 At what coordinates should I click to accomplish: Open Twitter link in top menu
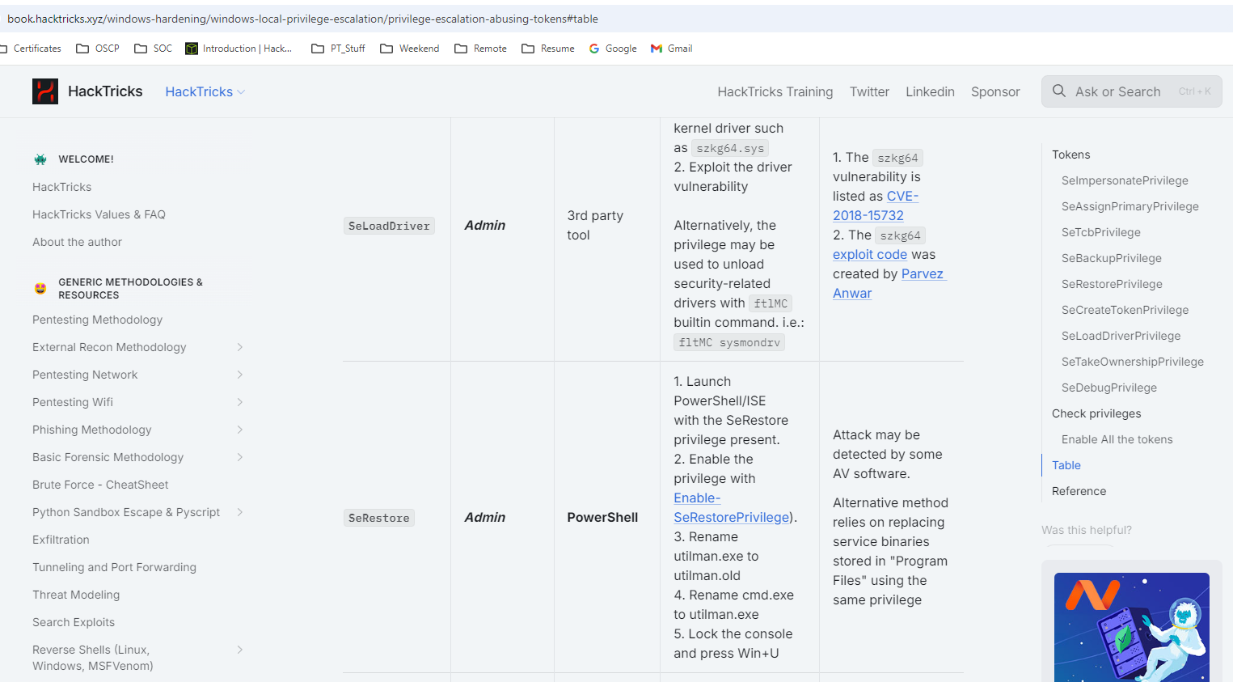coord(869,91)
